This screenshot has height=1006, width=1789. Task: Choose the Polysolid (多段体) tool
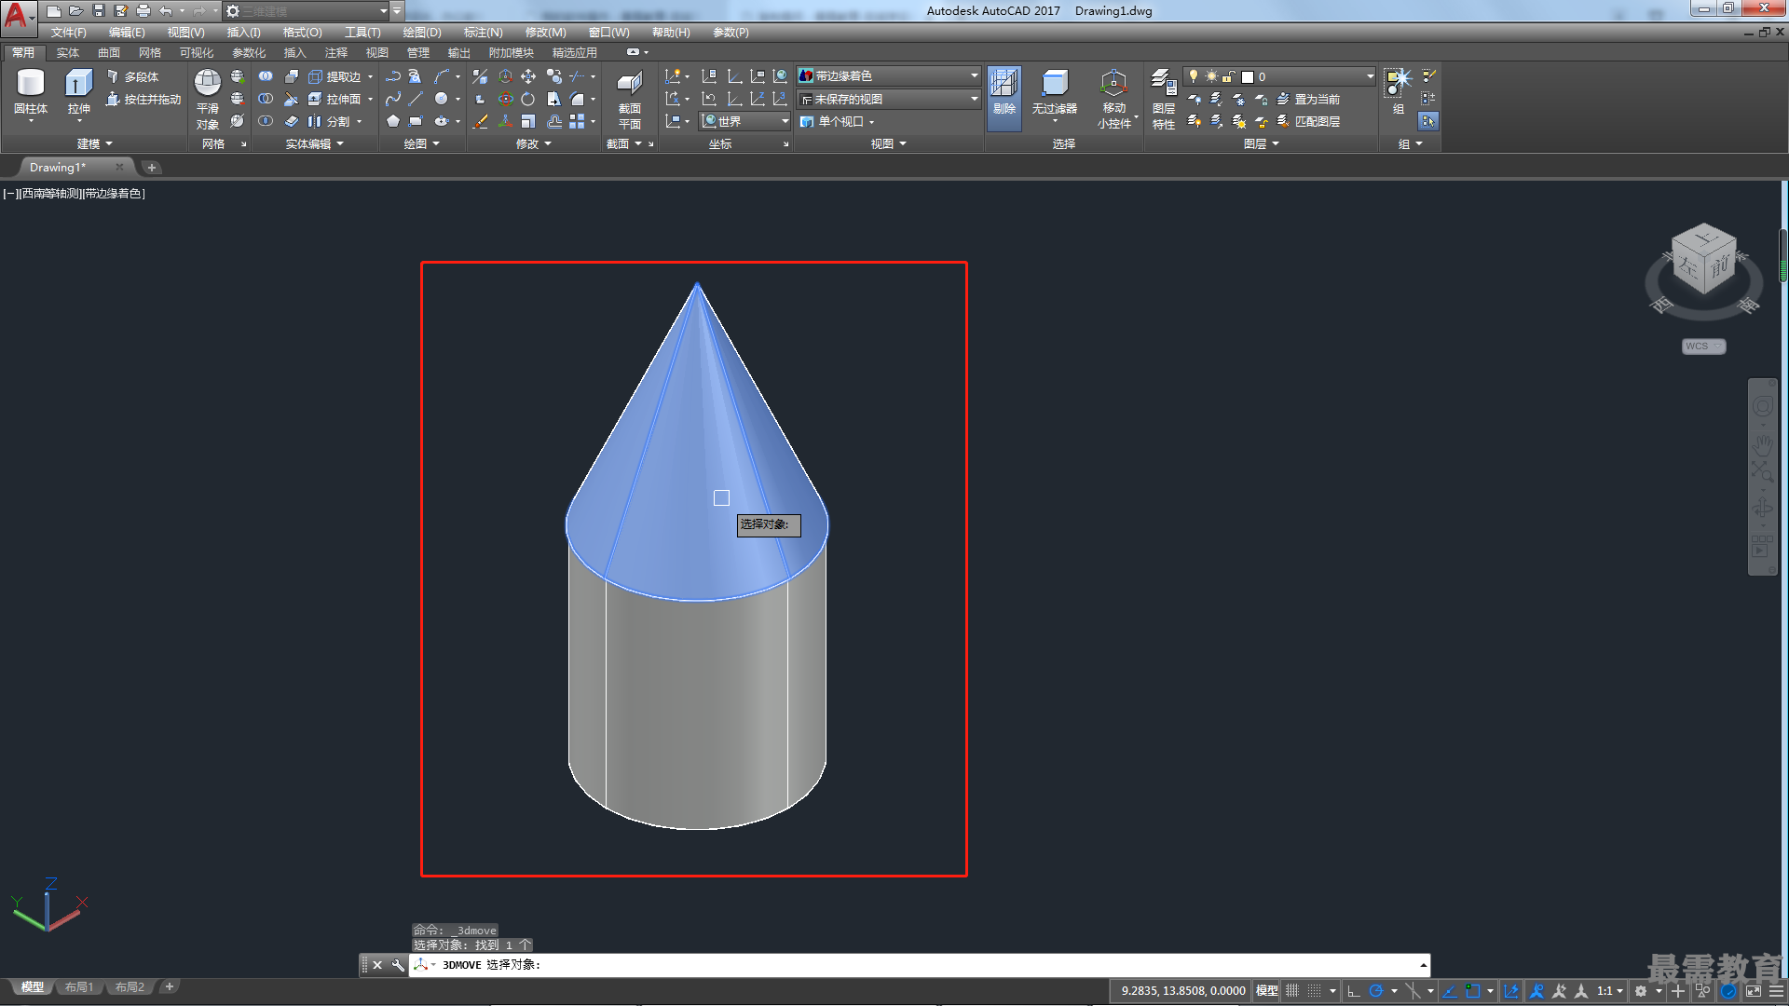[132, 76]
